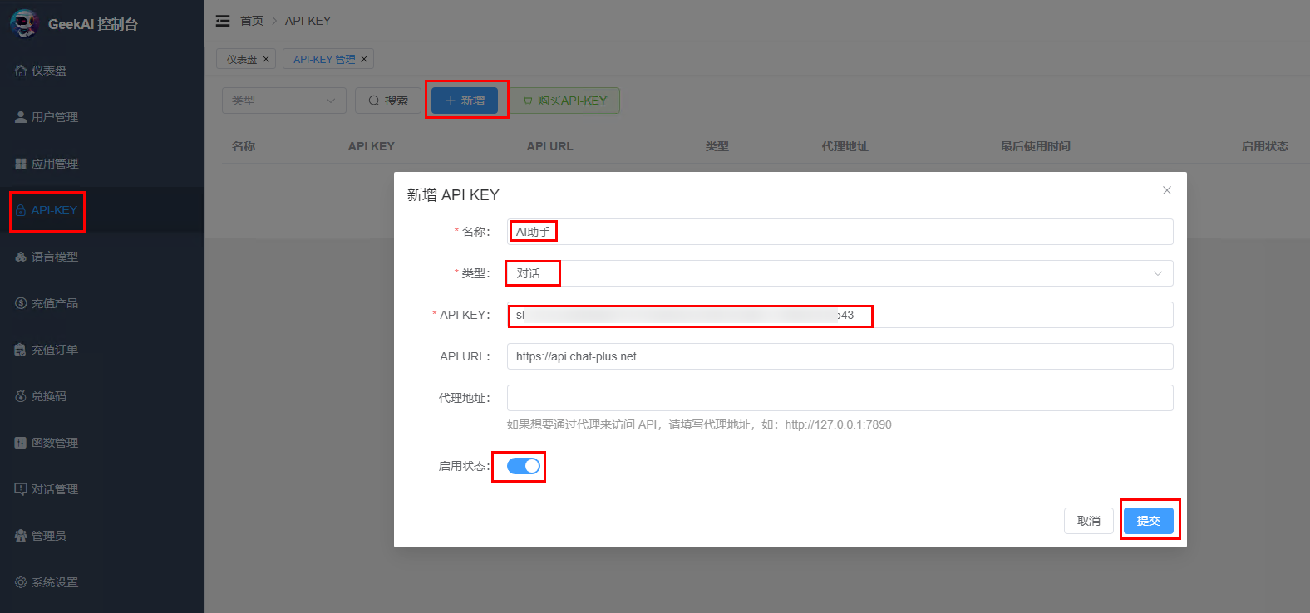Click the 名称 table column header
This screenshot has width=1310, height=613.
click(x=244, y=146)
